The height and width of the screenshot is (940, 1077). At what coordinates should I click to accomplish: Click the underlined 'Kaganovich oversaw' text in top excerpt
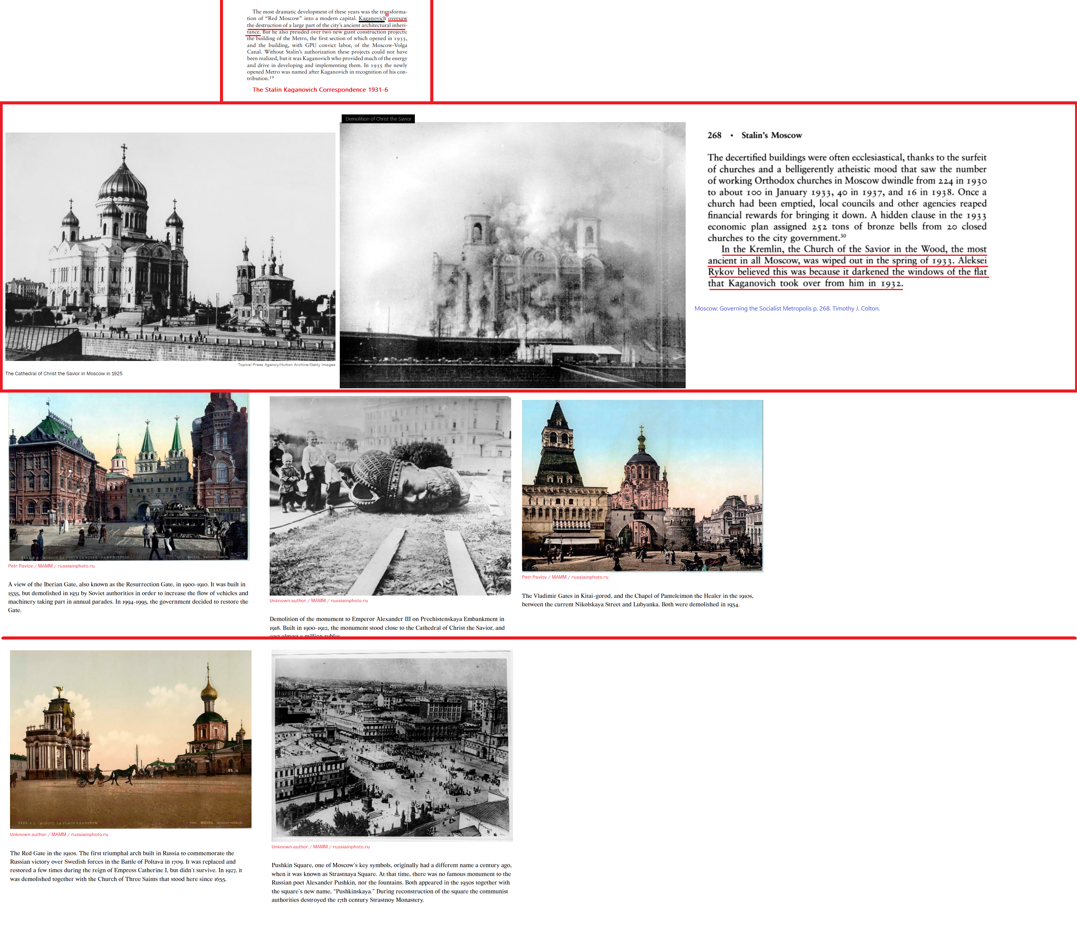point(383,18)
